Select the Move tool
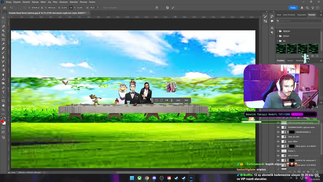Screen dimensions: 323x182 pyautogui.click(x=3, y=17)
